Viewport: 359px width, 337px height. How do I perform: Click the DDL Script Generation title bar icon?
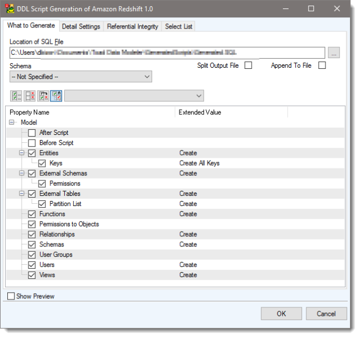(10, 9)
